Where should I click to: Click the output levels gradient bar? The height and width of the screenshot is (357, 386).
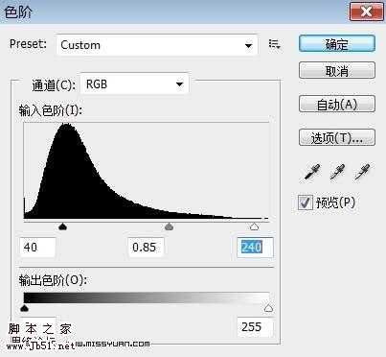[147, 297]
